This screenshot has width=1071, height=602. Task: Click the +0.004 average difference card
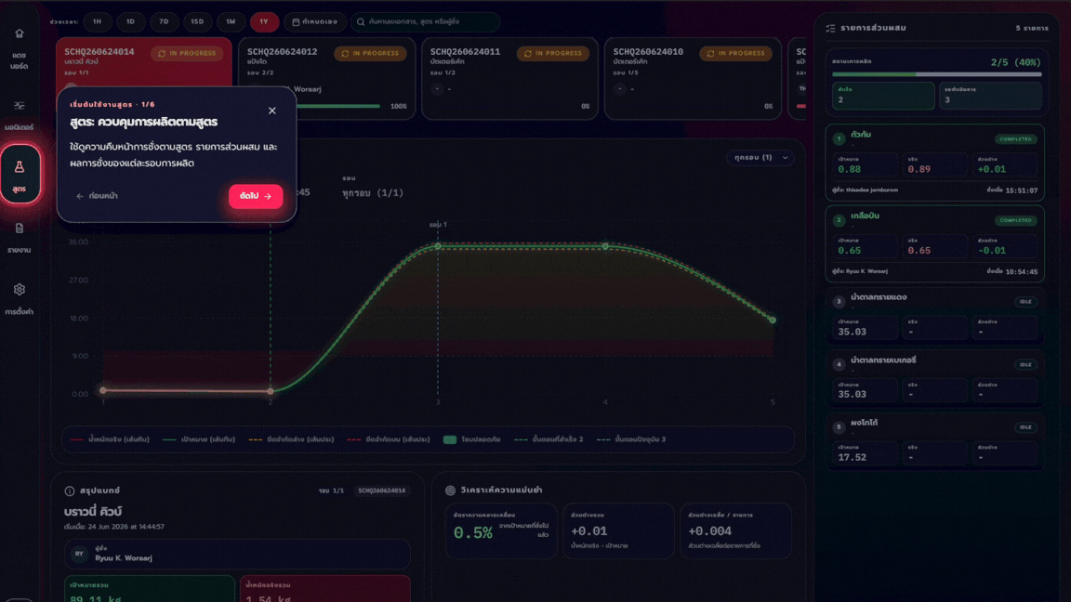coord(735,531)
